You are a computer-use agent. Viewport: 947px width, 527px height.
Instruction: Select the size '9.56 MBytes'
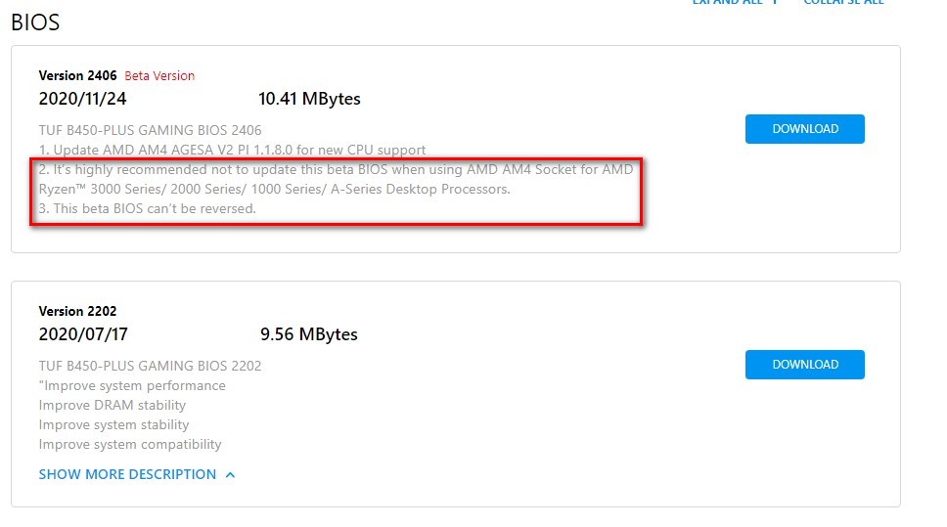[x=308, y=334]
